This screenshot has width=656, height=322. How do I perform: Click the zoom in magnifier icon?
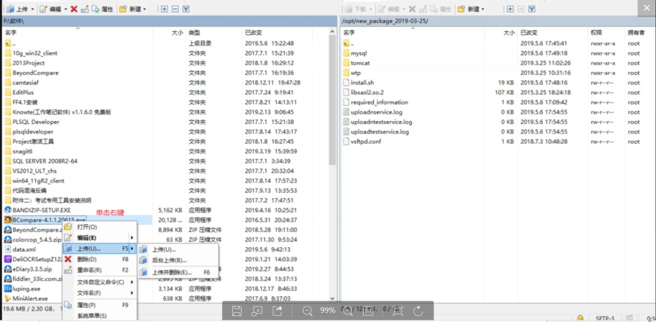coord(347,311)
